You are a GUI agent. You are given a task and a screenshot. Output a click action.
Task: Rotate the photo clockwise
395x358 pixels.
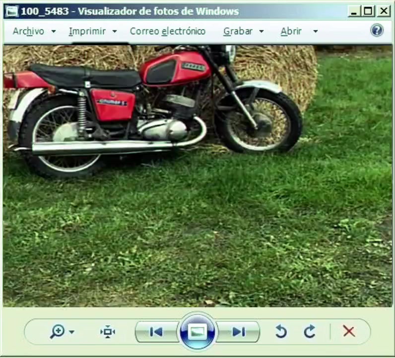(310, 331)
